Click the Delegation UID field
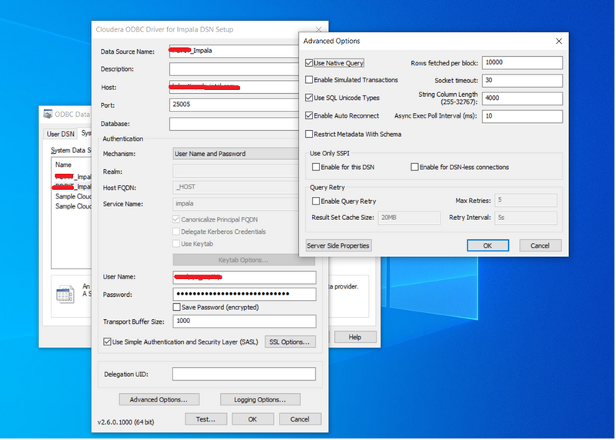 click(x=243, y=374)
